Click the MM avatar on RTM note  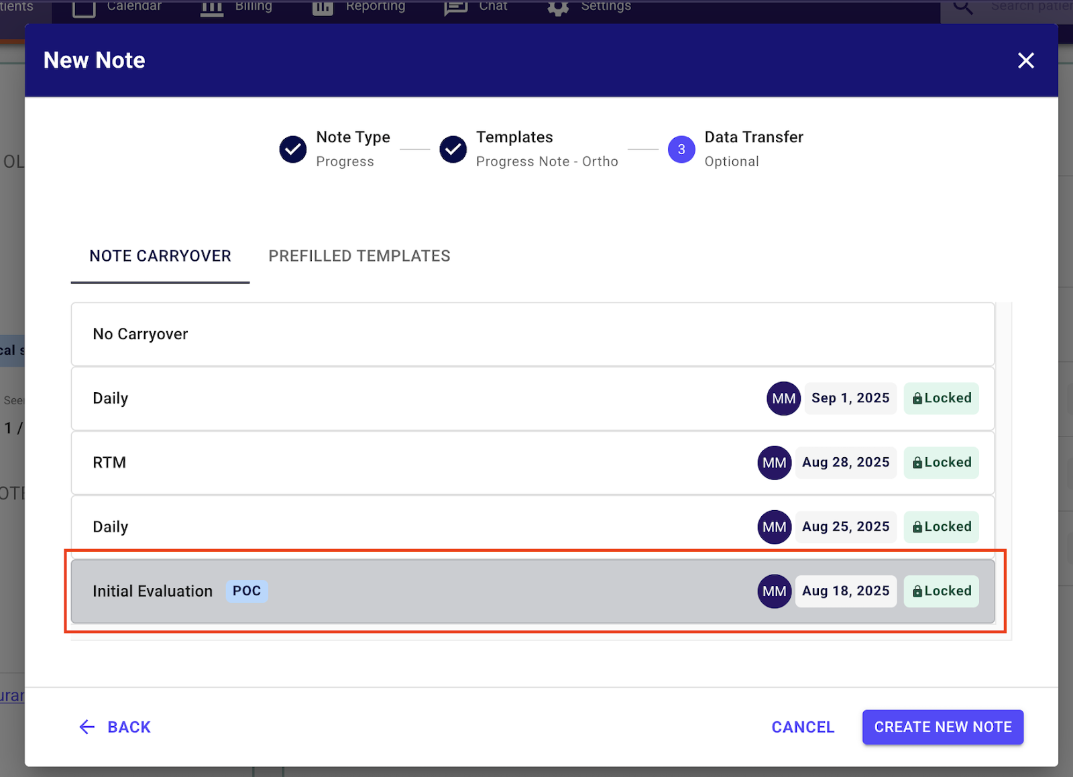[774, 463]
